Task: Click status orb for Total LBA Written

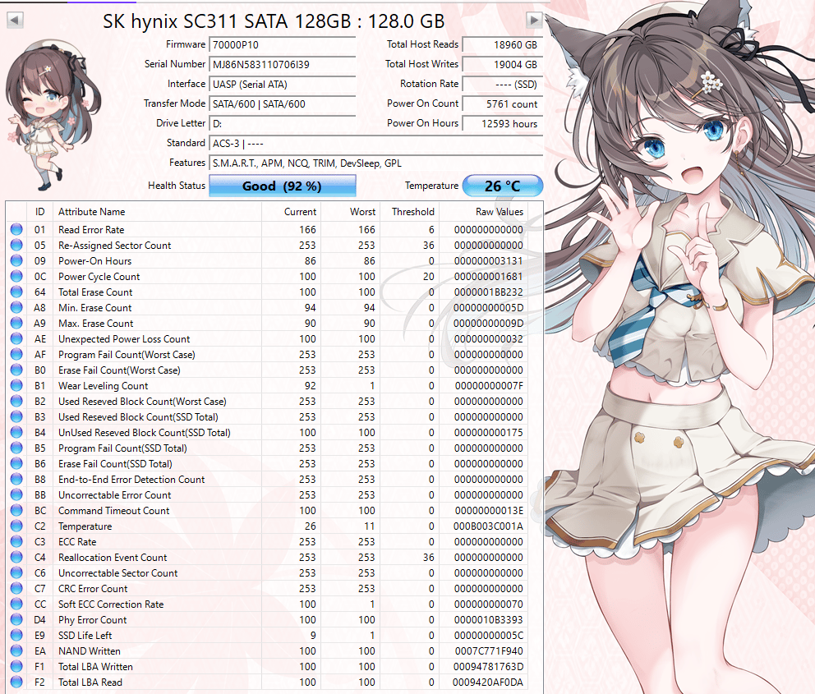Action: point(16,666)
